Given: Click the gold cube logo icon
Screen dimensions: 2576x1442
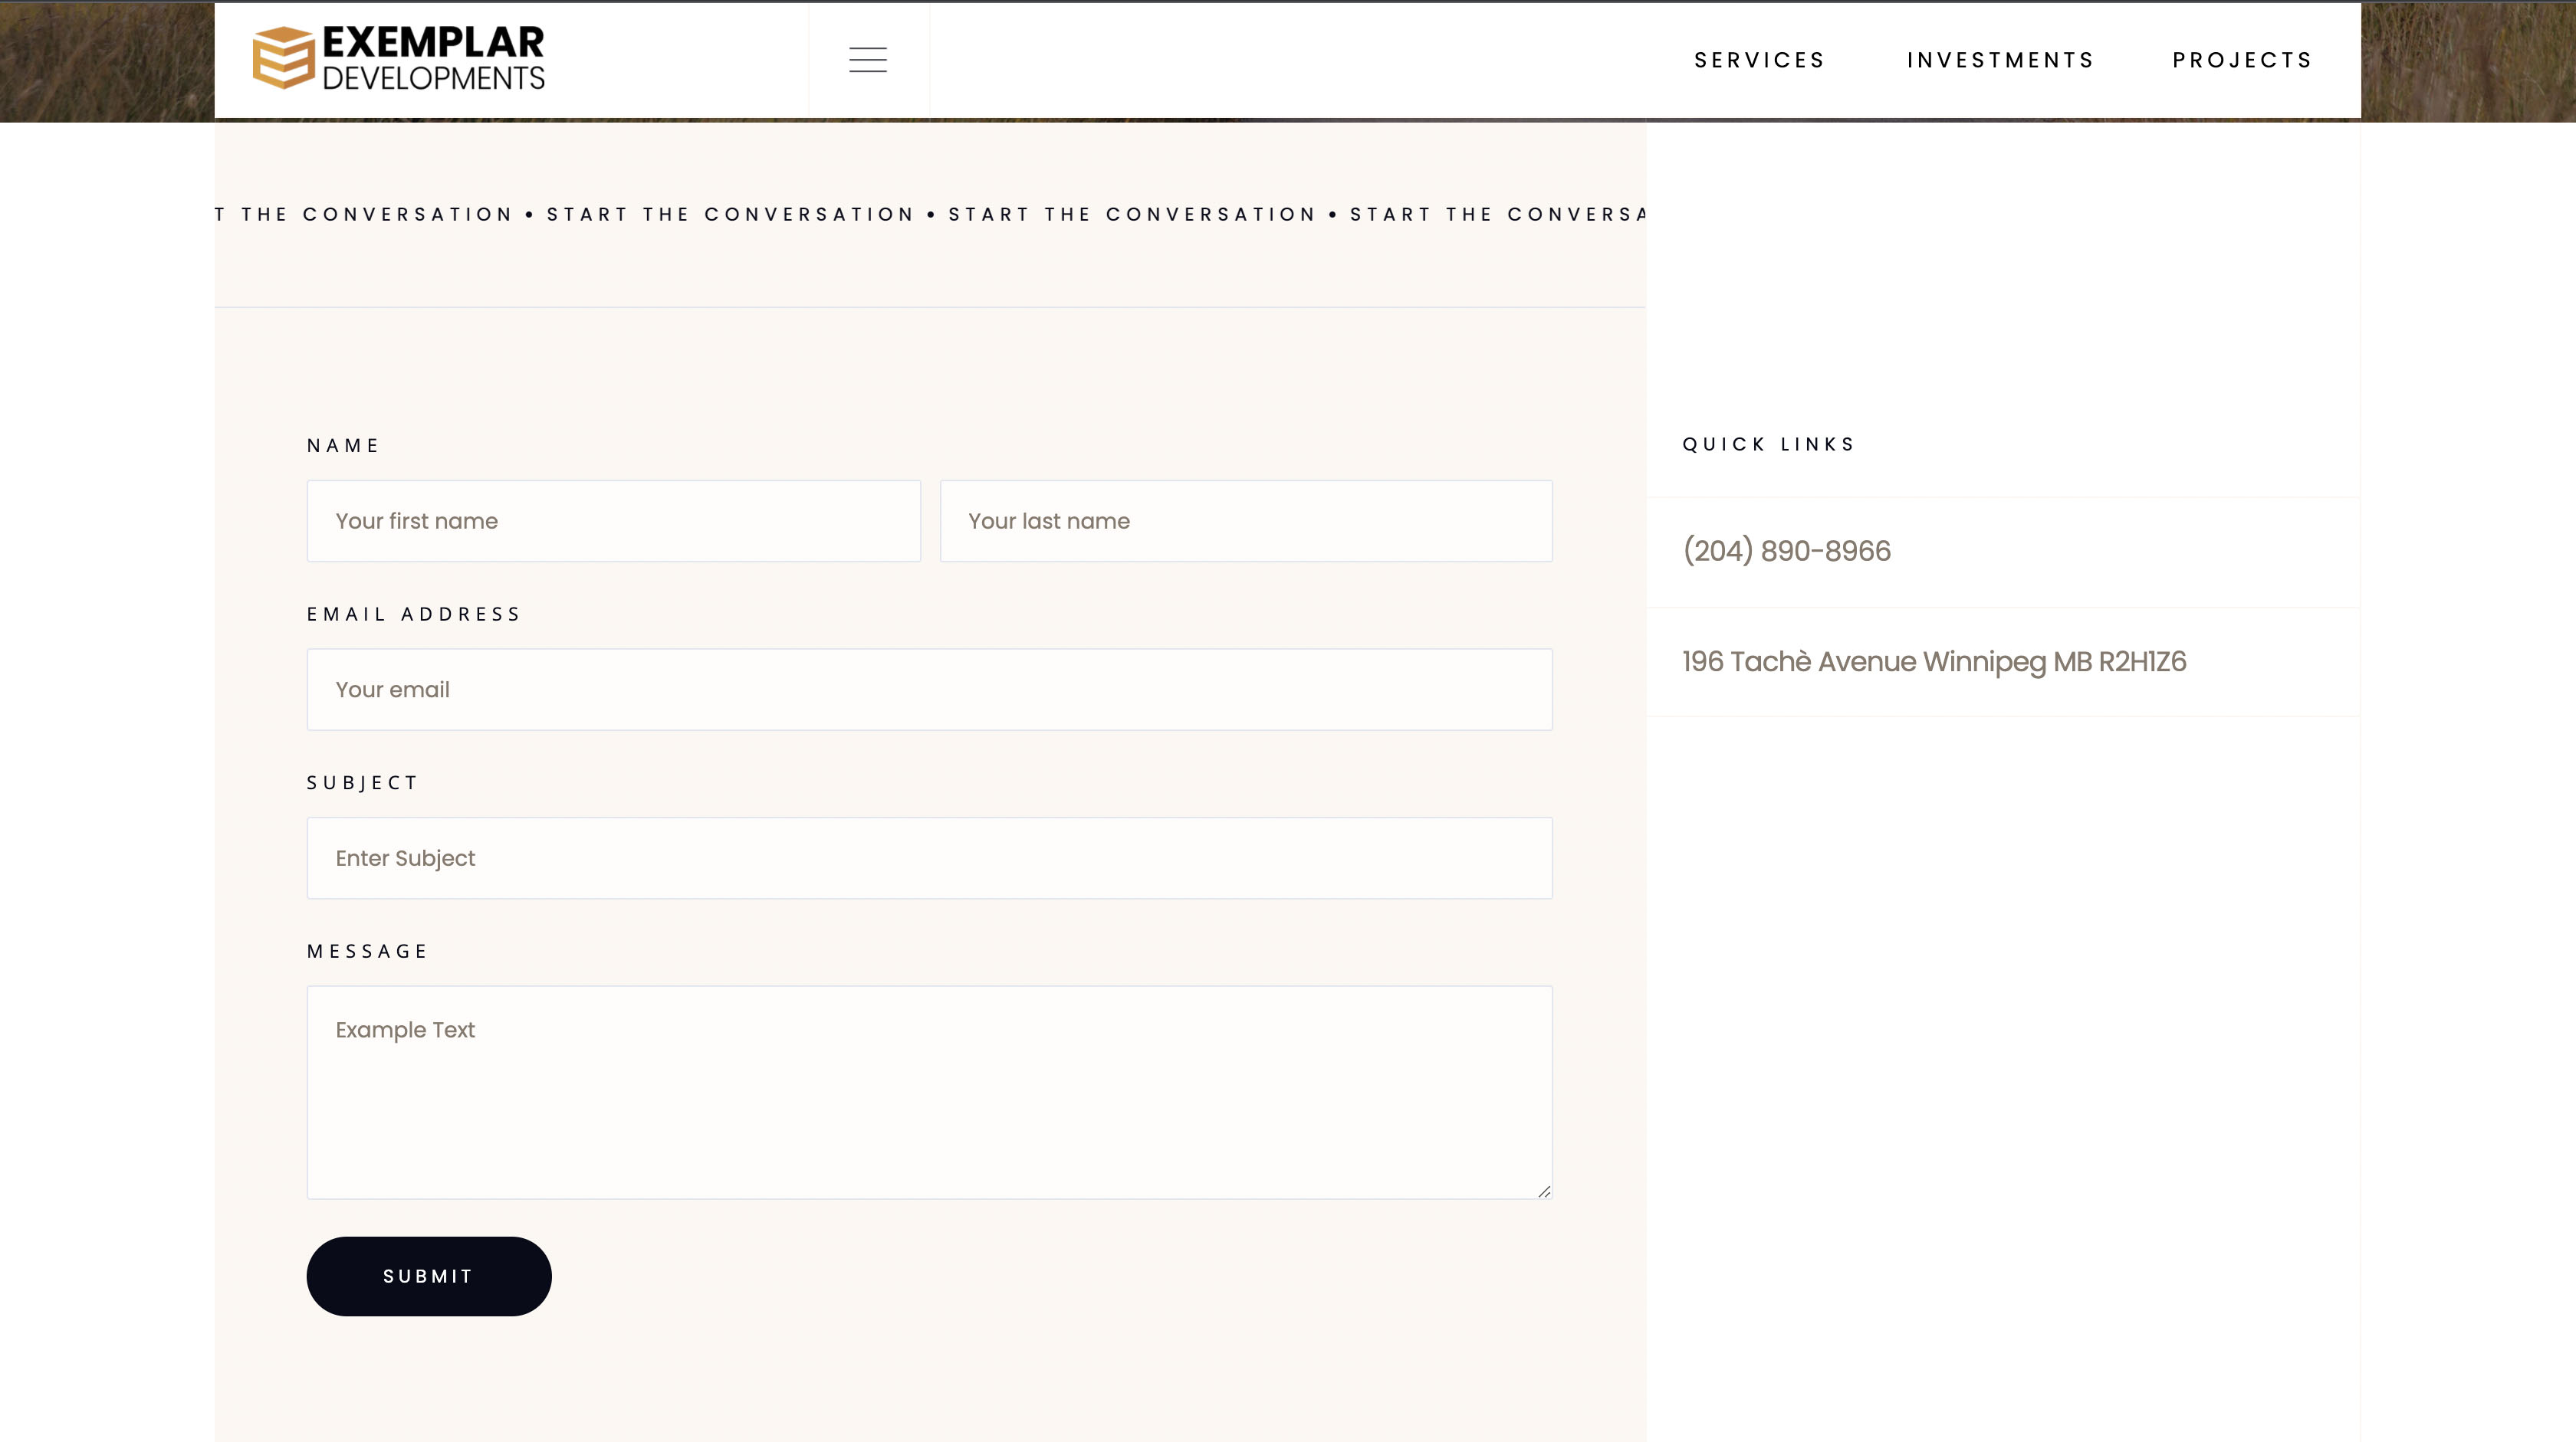Looking at the screenshot, I should click(x=283, y=57).
